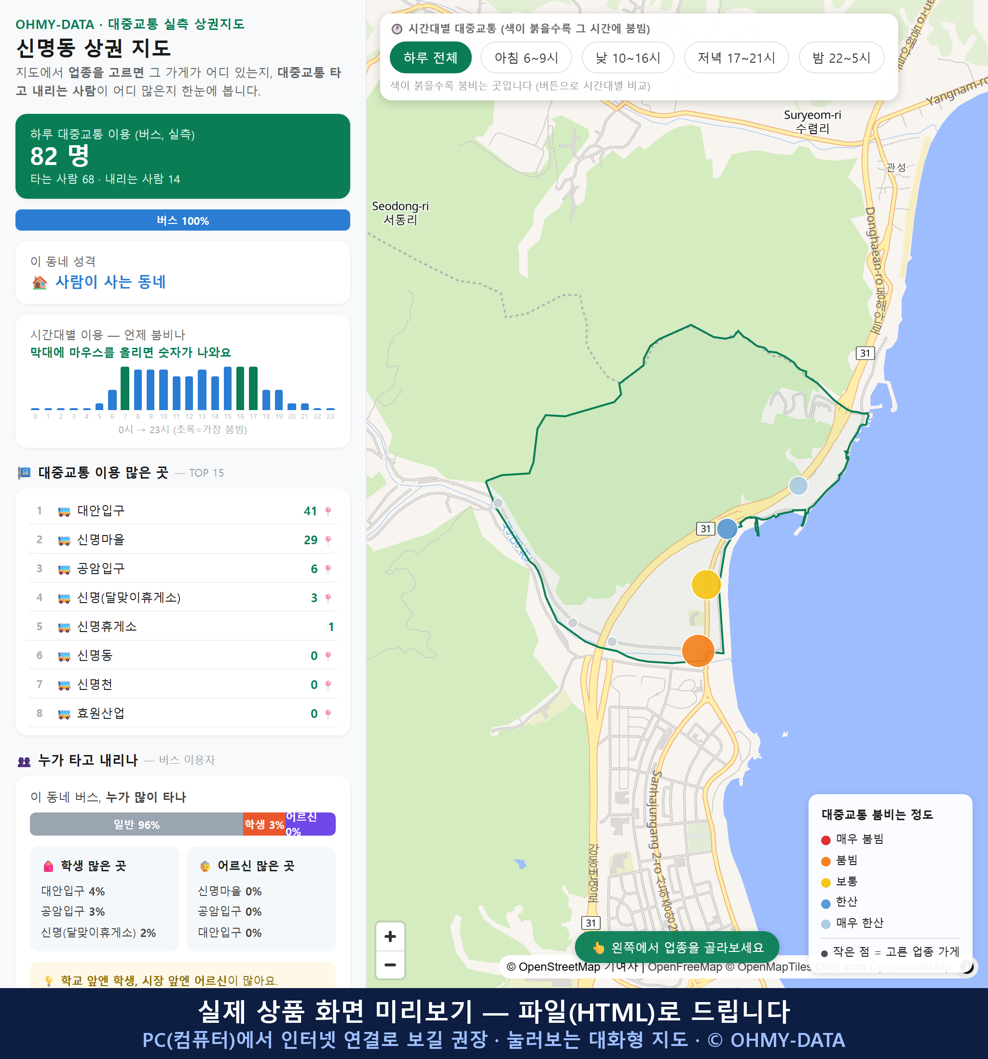Click the 신명동 상권 지도 title

(94, 48)
